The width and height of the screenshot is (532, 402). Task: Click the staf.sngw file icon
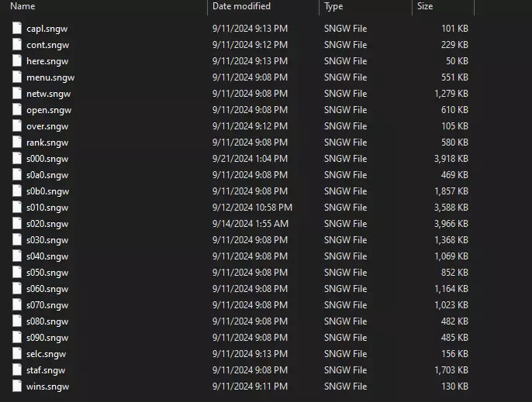tap(18, 370)
